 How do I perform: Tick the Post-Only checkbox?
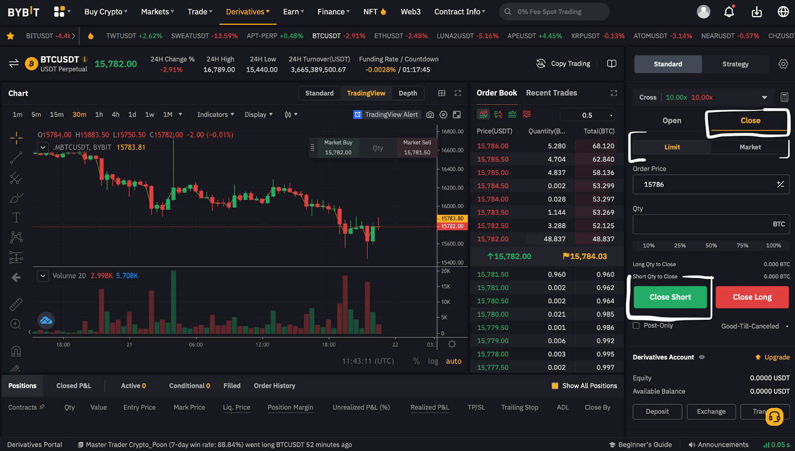click(x=636, y=325)
